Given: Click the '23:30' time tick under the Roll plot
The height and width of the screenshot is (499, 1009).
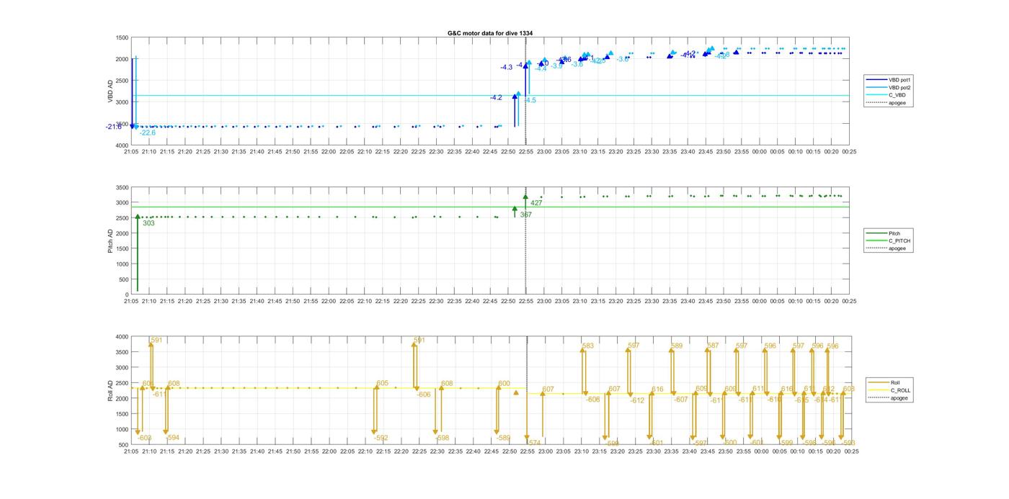Looking at the screenshot, I should [652, 451].
